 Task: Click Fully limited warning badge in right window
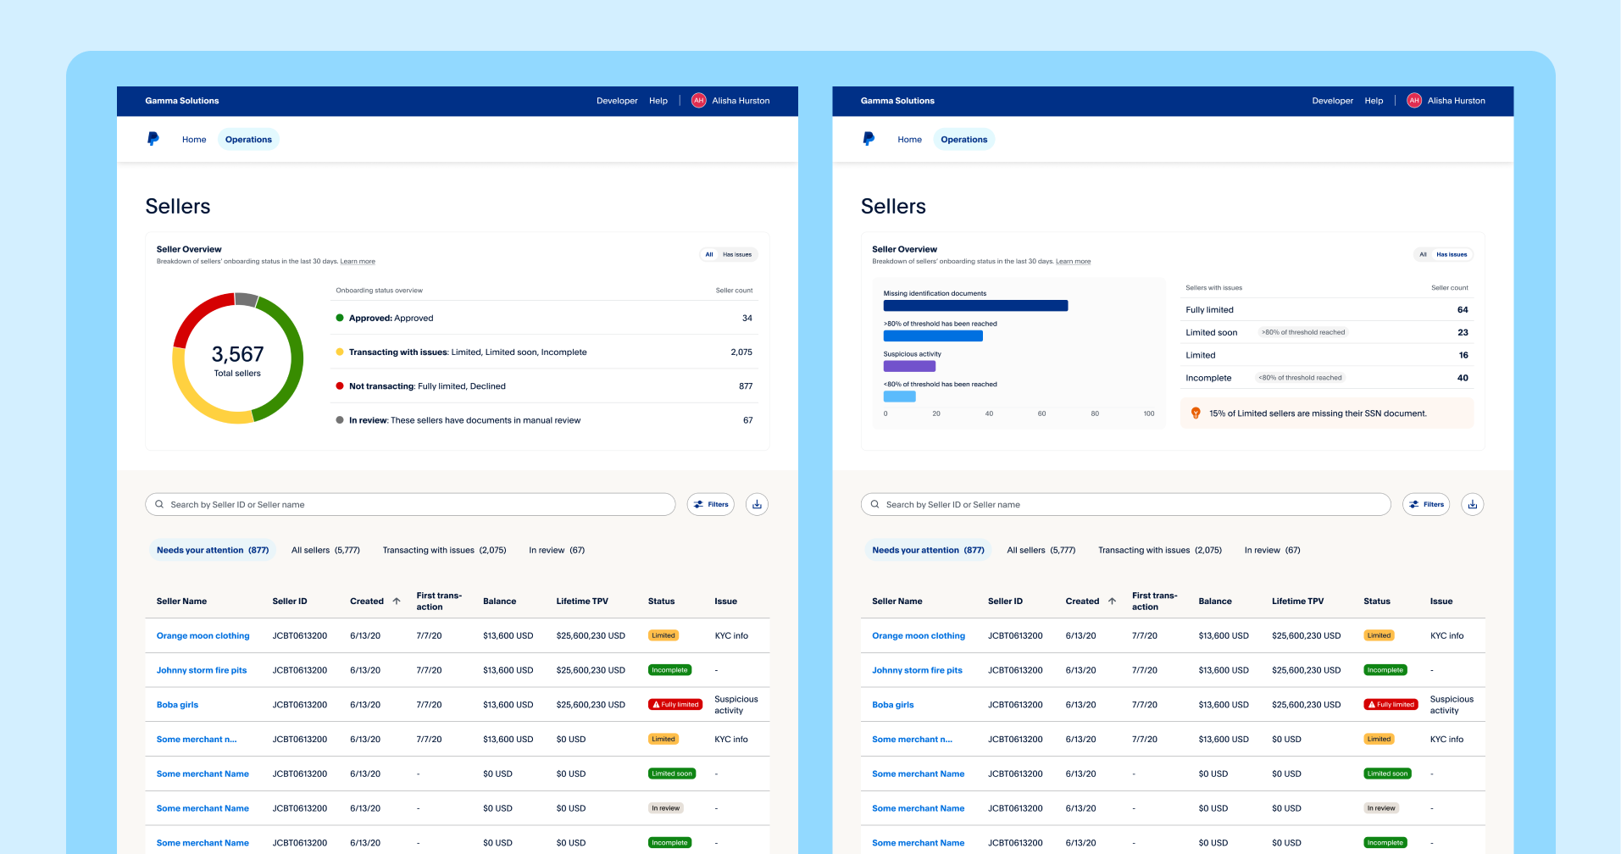(x=1391, y=704)
